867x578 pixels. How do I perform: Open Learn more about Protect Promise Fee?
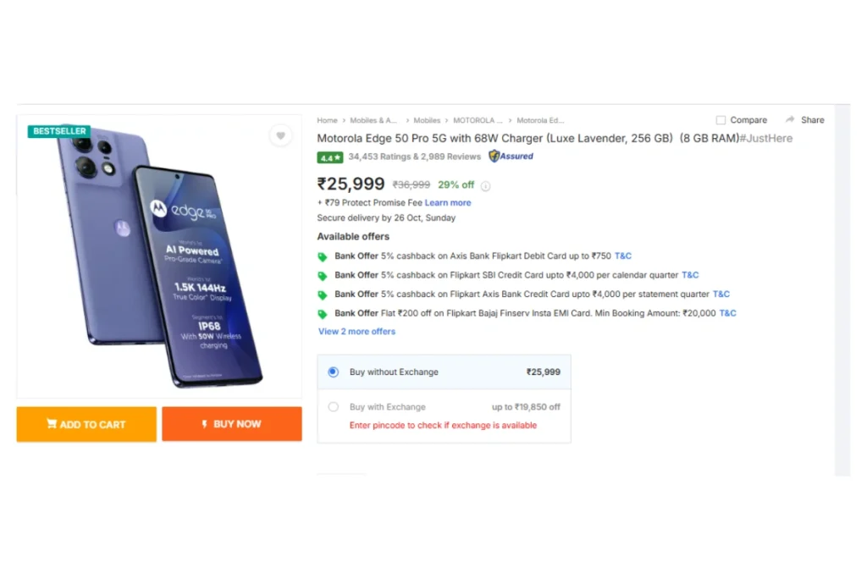coord(448,203)
